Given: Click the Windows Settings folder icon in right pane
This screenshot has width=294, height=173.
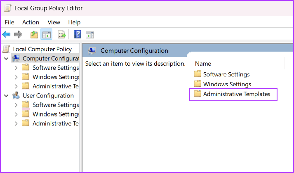Looking at the screenshot, I should (x=198, y=84).
